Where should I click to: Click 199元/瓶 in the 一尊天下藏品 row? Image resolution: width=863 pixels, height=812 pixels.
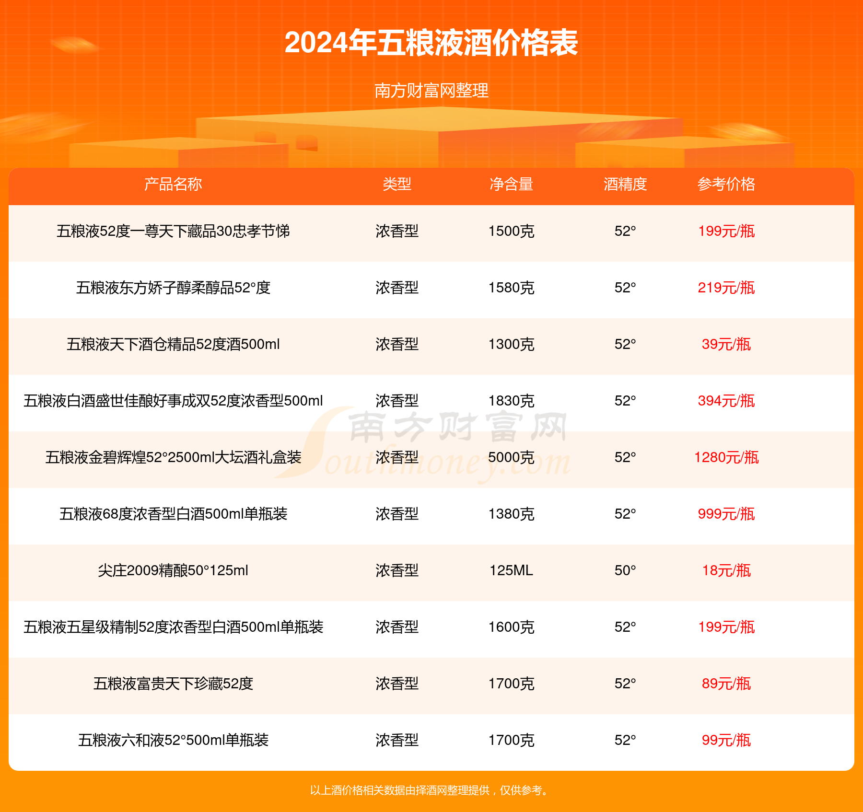(x=726, y=232)
